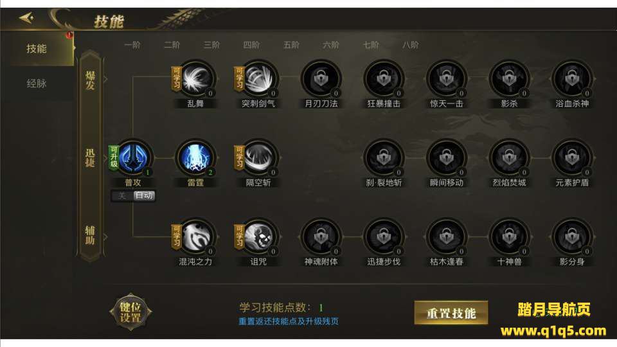
Task: Go back with the arrow icon
Action: 26,18
